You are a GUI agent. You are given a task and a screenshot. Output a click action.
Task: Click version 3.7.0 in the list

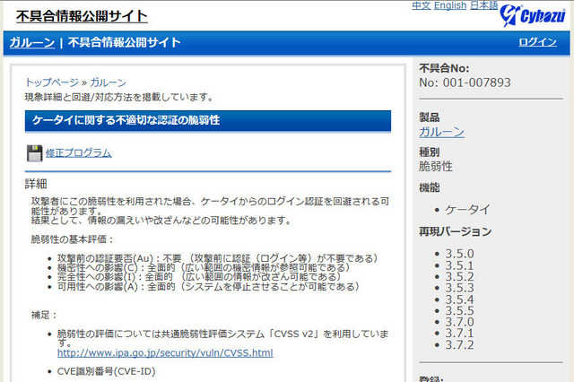click(x=459, y=322)
